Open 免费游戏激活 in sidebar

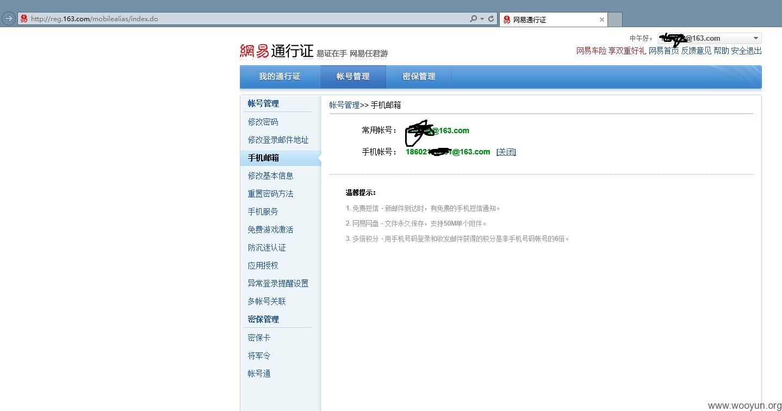tap(271, 229)
